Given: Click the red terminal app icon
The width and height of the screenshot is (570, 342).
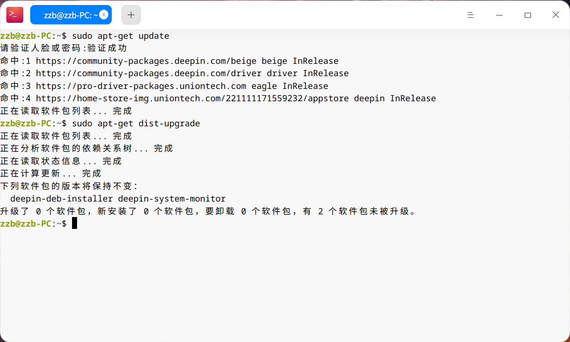Looking at the screenshot, I should (x=15, y=15).
